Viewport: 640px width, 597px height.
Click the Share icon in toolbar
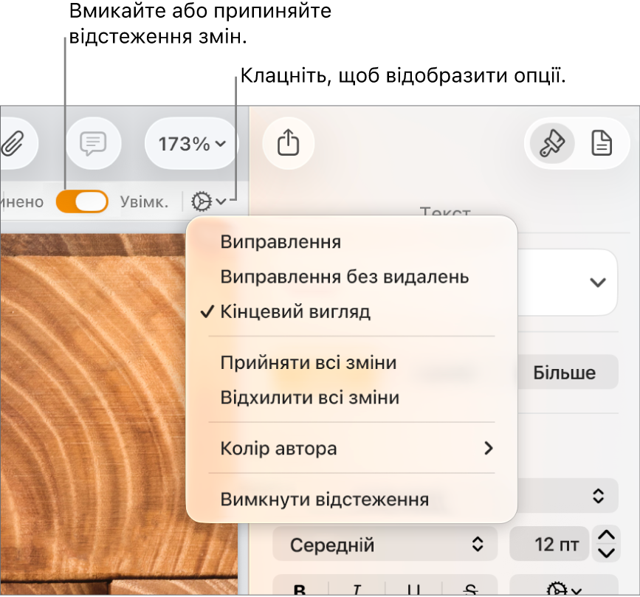(x=288, y=143)
